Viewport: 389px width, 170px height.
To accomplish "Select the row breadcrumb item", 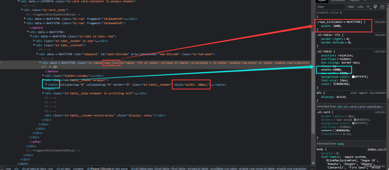I will [x=8, y=168].
